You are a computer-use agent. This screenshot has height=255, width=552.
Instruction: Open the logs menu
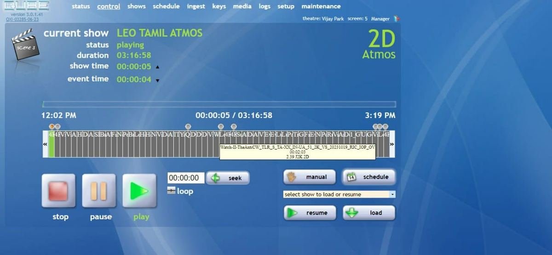click(x=264, y=6)
